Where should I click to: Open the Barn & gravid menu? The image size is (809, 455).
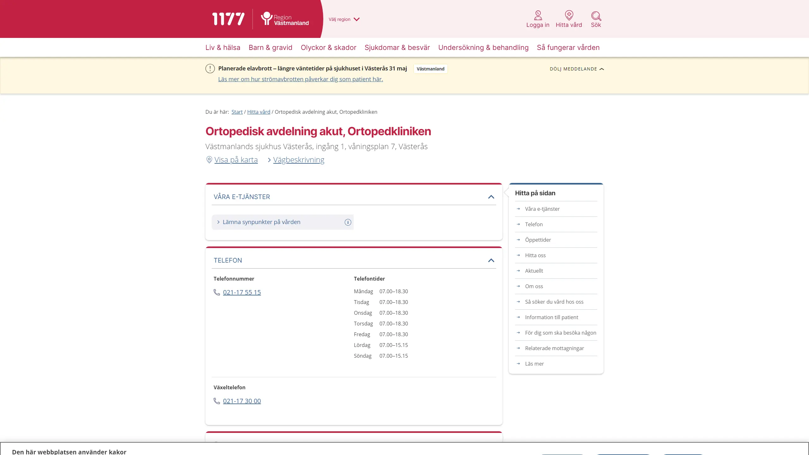(271, 47)
